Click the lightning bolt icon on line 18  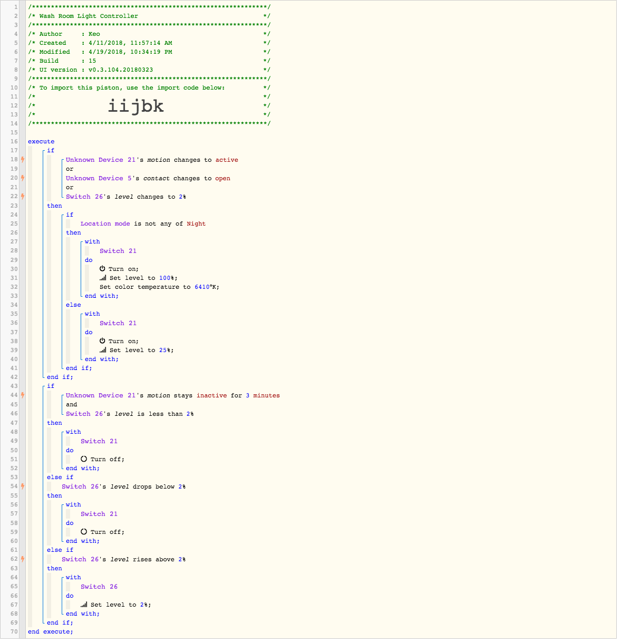pyautogui.click(x=23, y=160)
